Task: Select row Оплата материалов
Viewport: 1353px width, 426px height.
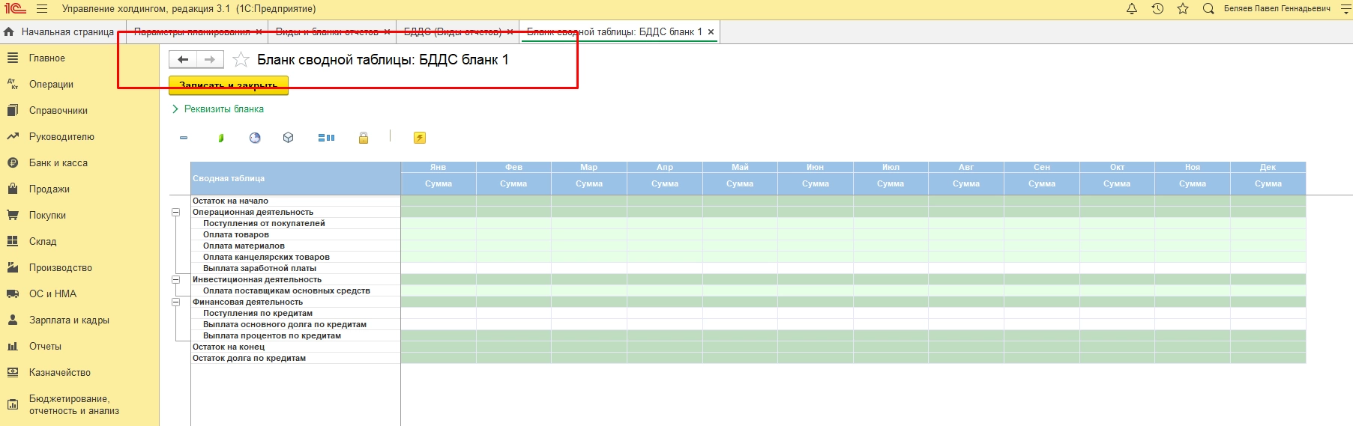Action: click(295, 246)
